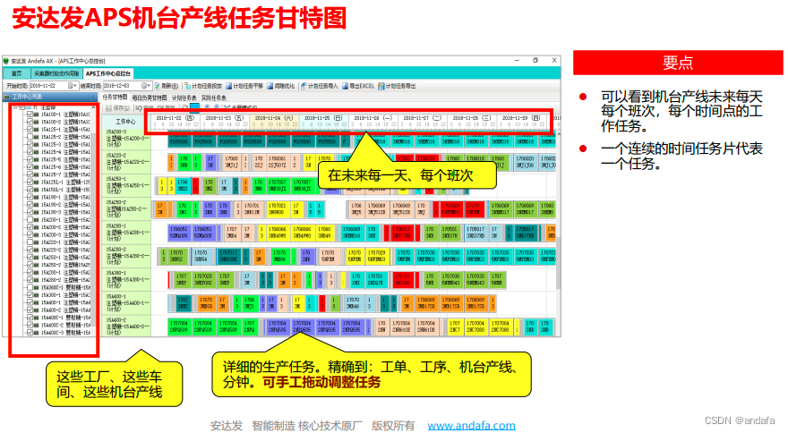This screenshot has width=788, height=433.
Task: Click the tree panel scroll-up arrow
Action: (x=93, y=107)
